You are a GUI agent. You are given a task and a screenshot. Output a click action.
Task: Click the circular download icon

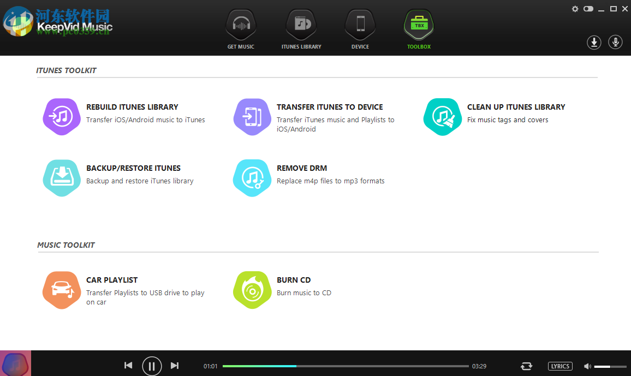point(594,42)
